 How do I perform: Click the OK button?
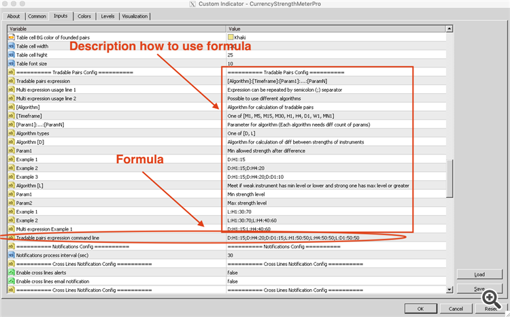[x=420, y=309]
